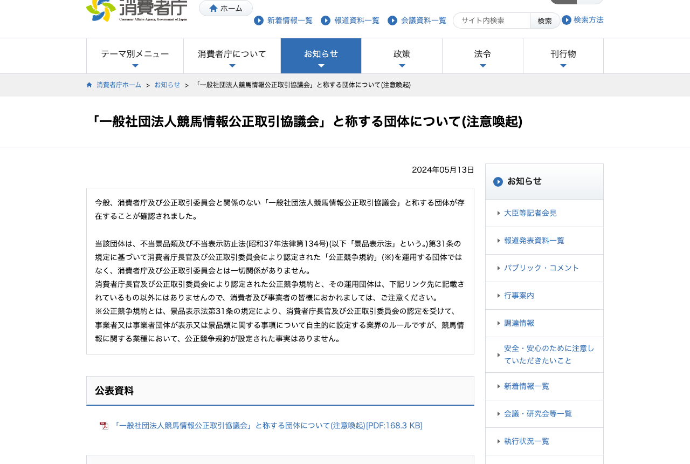This screenshot has height=464, width=690.
Task: Click arrow icon beside 検索方法
Action: coord(567,20)
